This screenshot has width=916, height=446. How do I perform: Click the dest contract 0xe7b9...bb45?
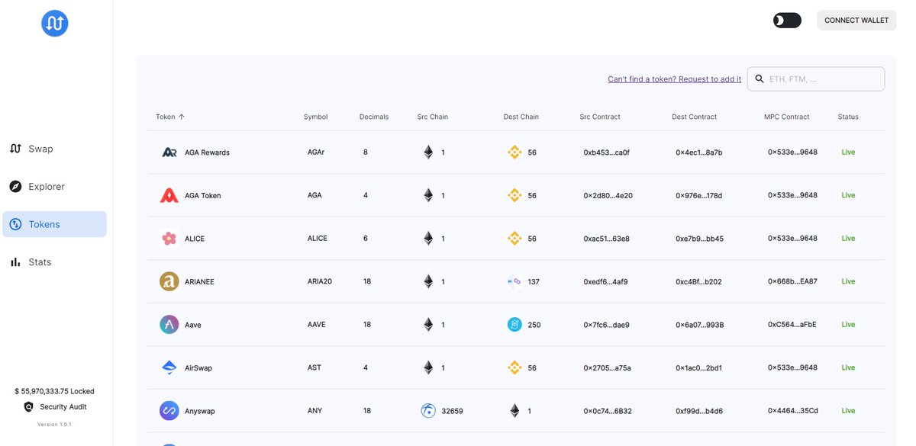tap(699, 239)
